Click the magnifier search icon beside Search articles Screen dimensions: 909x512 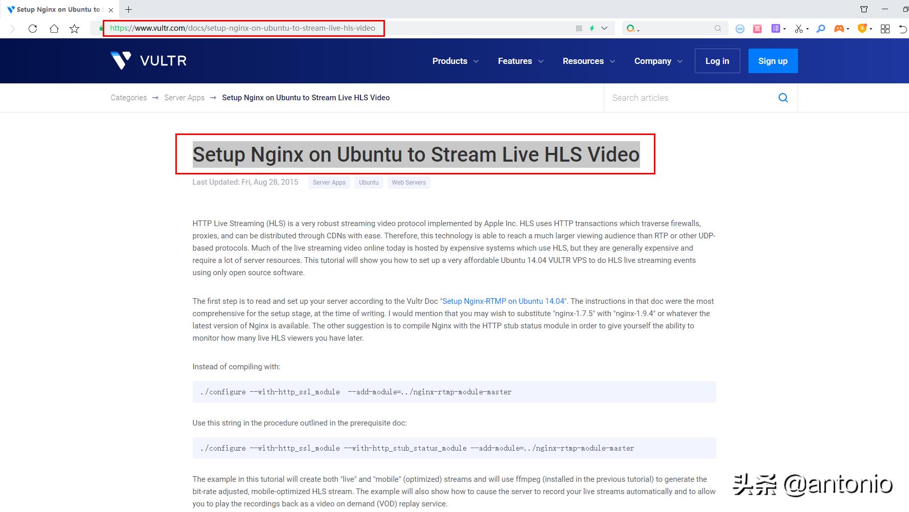(783, 98)
